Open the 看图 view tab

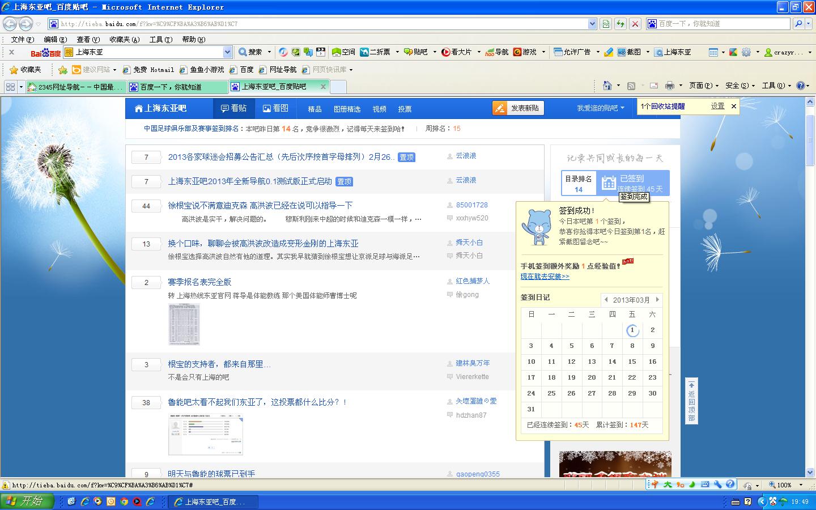pyautogui.click(x=275, y=108)
